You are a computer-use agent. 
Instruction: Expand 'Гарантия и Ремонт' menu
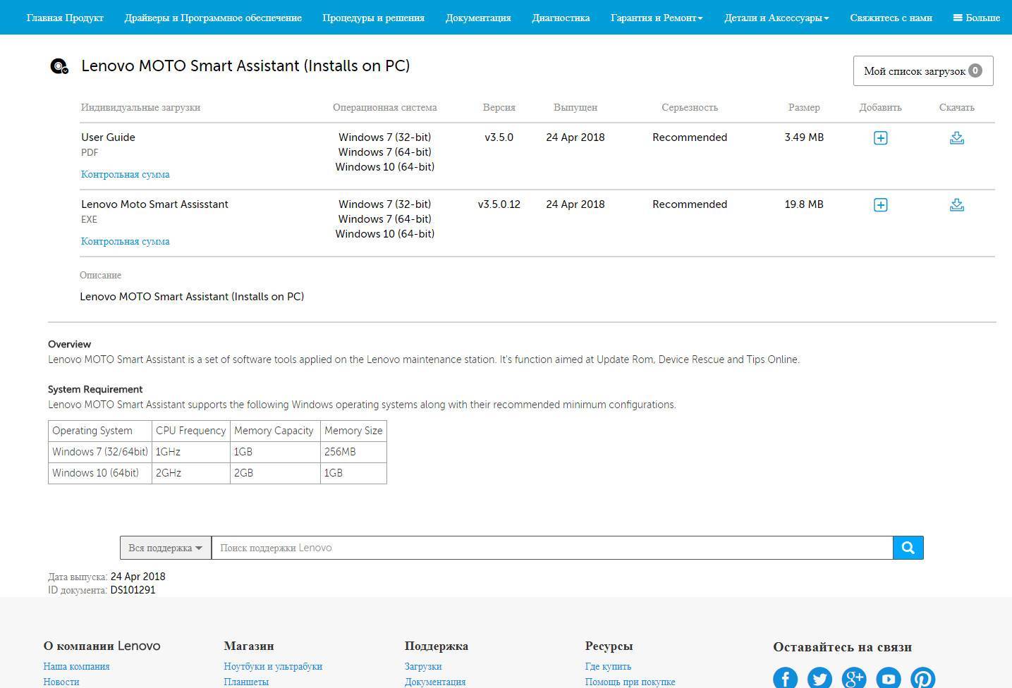(x=656, y=18)
